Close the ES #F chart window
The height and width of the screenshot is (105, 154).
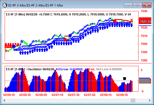tap(147, 5)
